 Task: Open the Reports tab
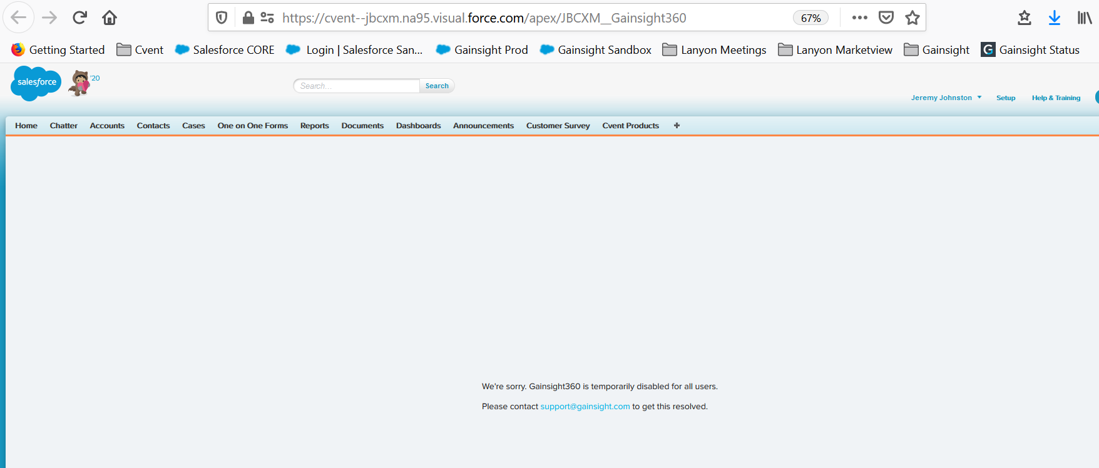point(315,126)
